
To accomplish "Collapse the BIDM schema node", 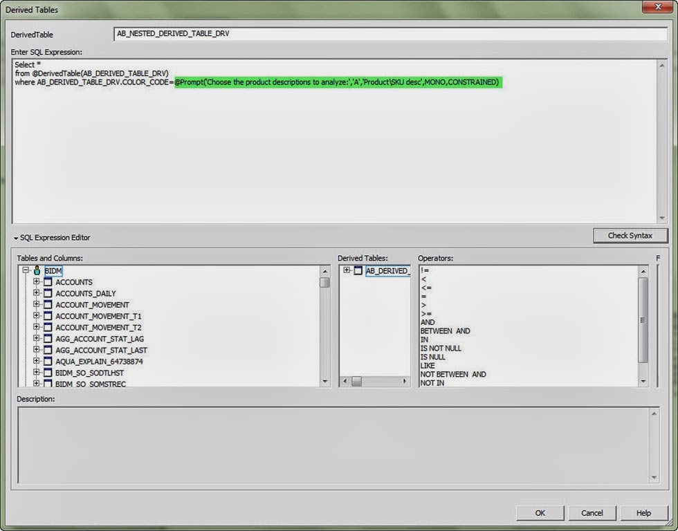I will point(26,270).
